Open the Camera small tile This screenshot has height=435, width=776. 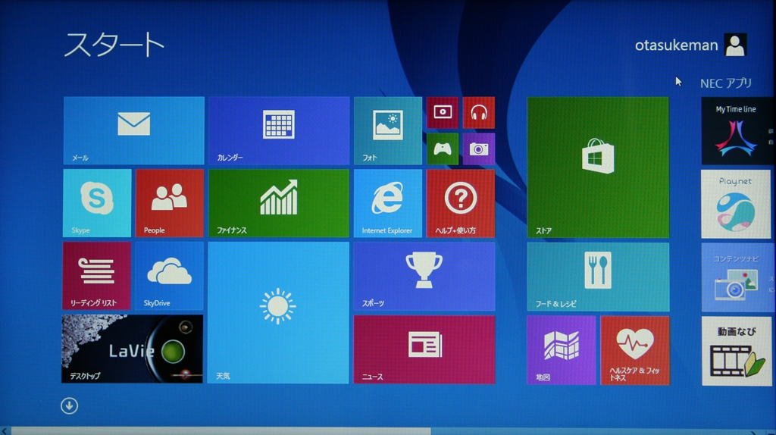pyautogui.click(x=479, y=149)
